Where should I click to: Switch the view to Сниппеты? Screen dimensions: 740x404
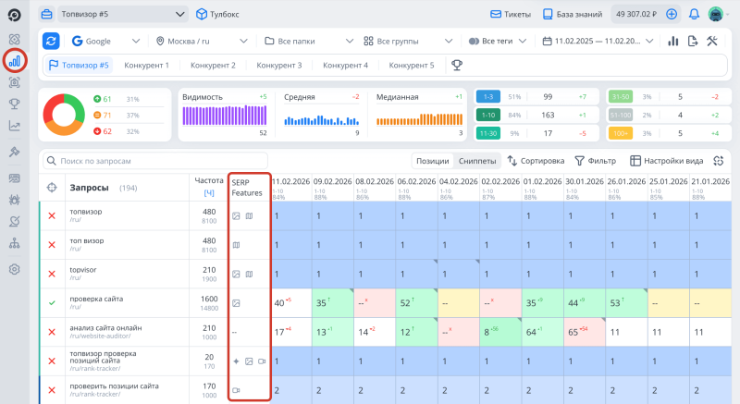pos(477,161)
